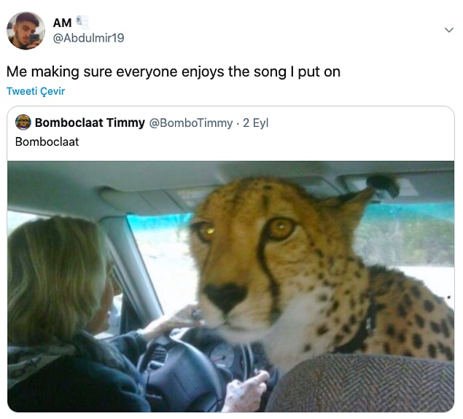
Task: Open the Bomboclaat Timmy display name
Action: 90,122
